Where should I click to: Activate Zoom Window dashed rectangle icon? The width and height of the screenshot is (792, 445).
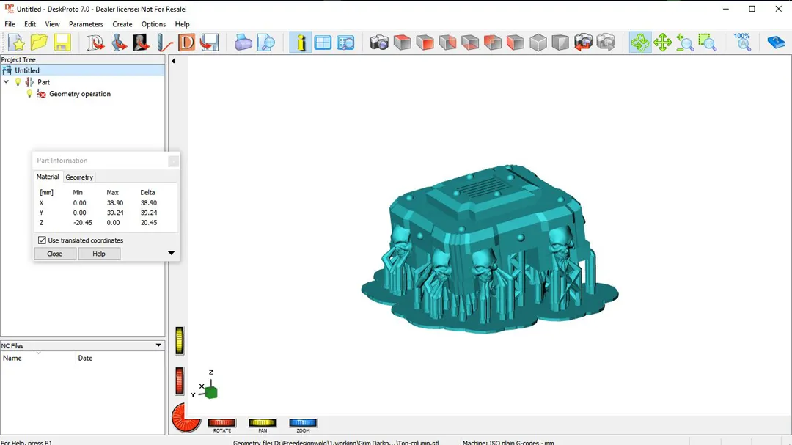[x=708, y=43]
